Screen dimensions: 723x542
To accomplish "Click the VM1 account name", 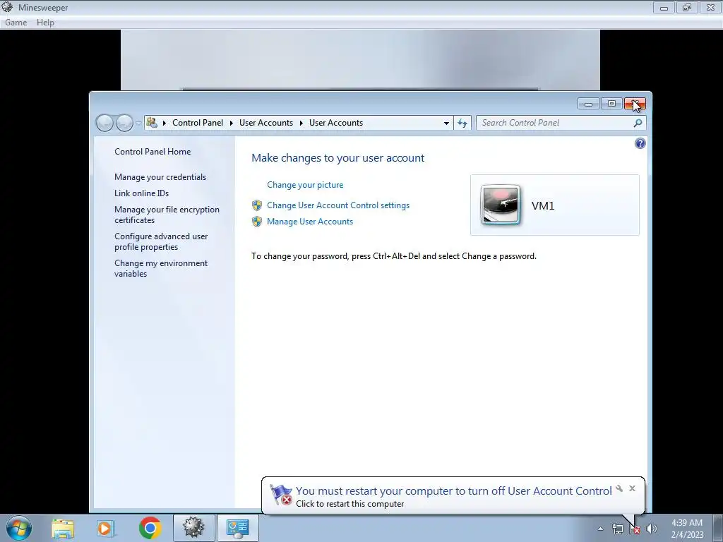I will pyautogui.click(x=543, y=205).
